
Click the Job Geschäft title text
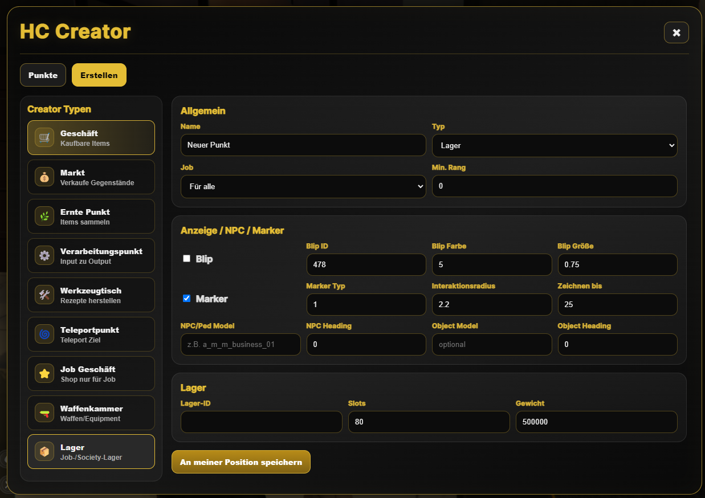point(88,369)
